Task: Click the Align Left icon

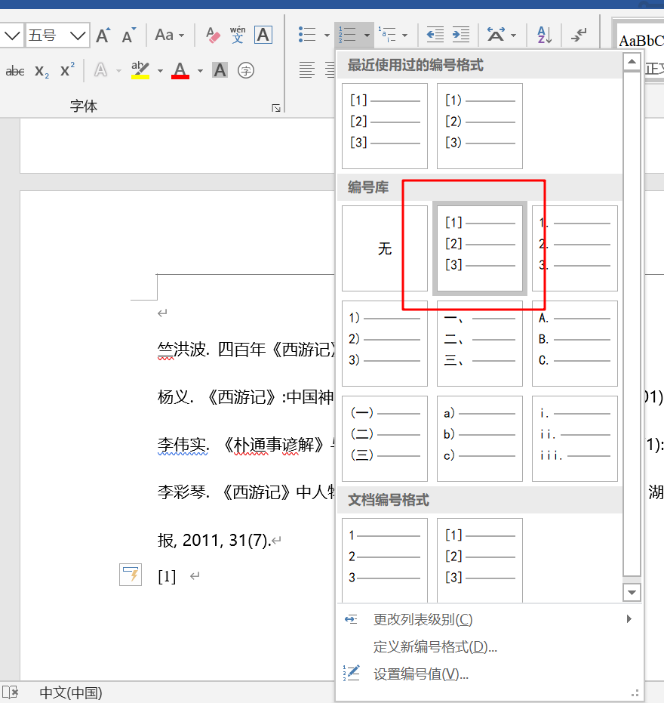Action: (x=307, y=70)
